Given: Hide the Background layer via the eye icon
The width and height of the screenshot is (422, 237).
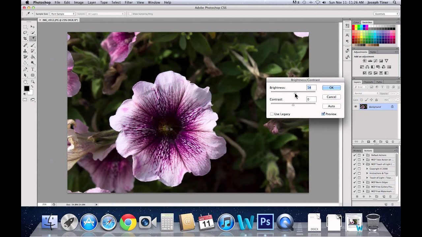Looking at the screenshot, I should click(356, 107).
